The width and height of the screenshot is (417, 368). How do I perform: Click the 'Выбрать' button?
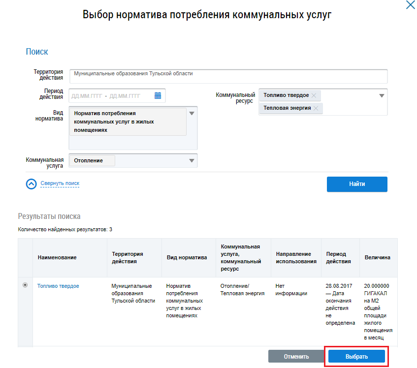click(x=356, y=357)
